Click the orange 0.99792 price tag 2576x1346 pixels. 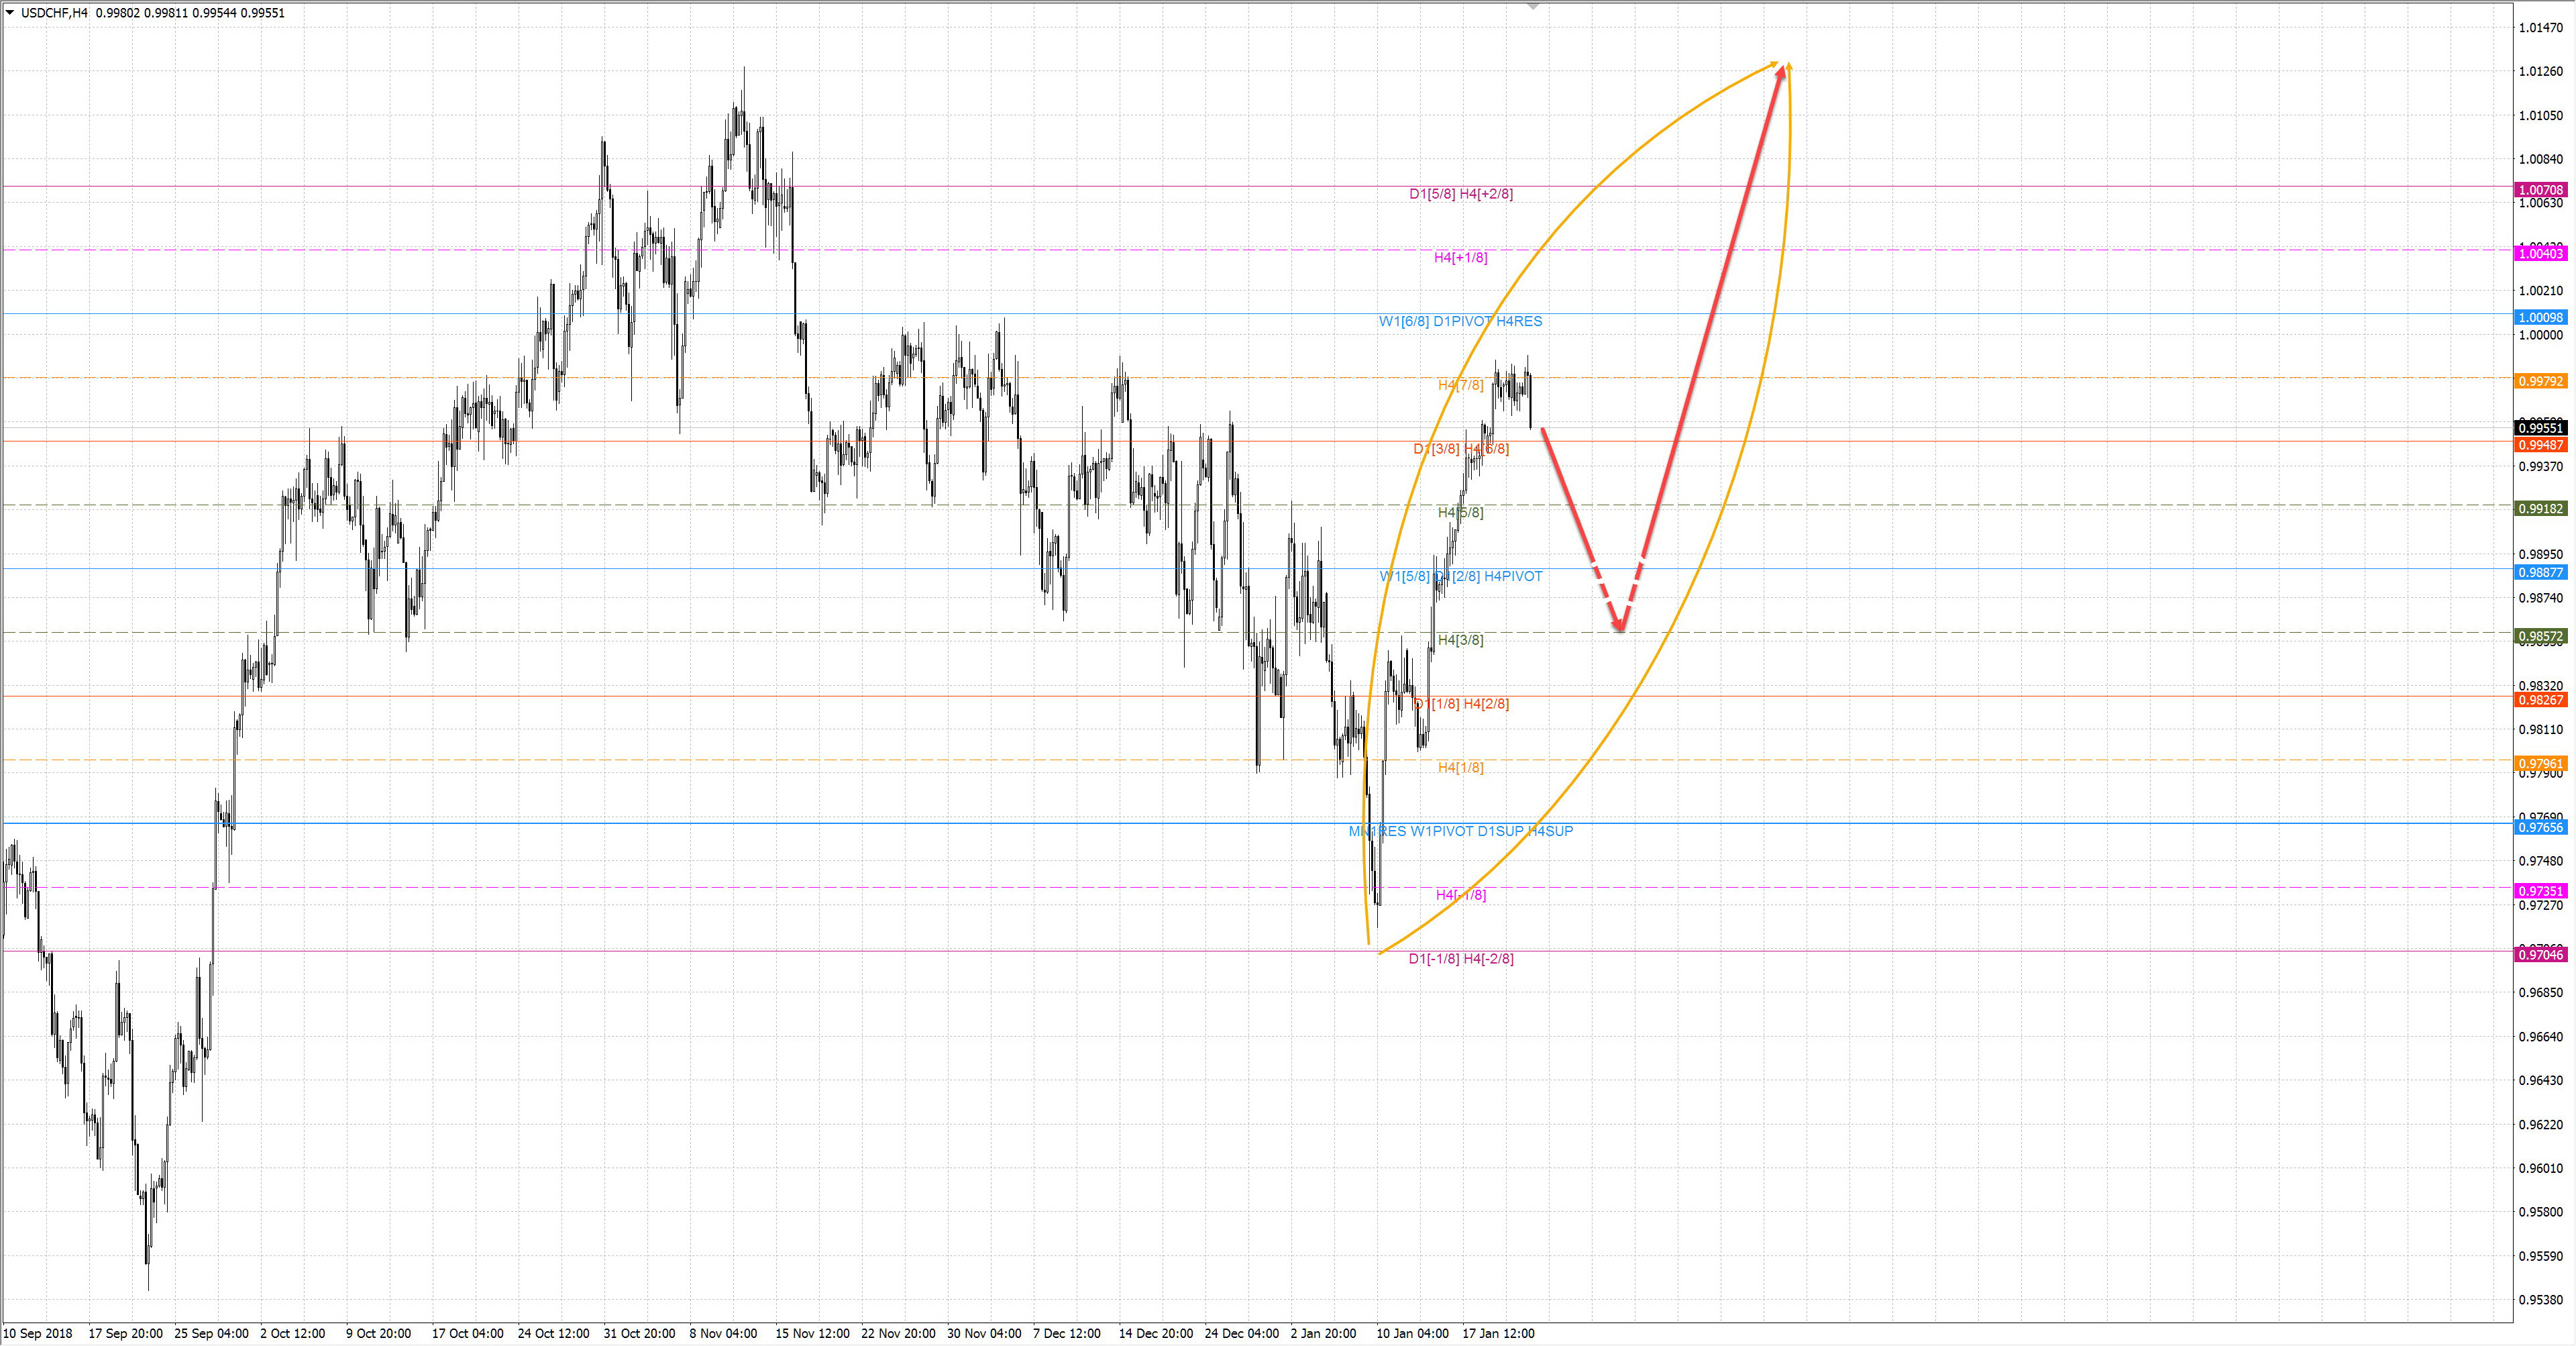point(2540,381)
